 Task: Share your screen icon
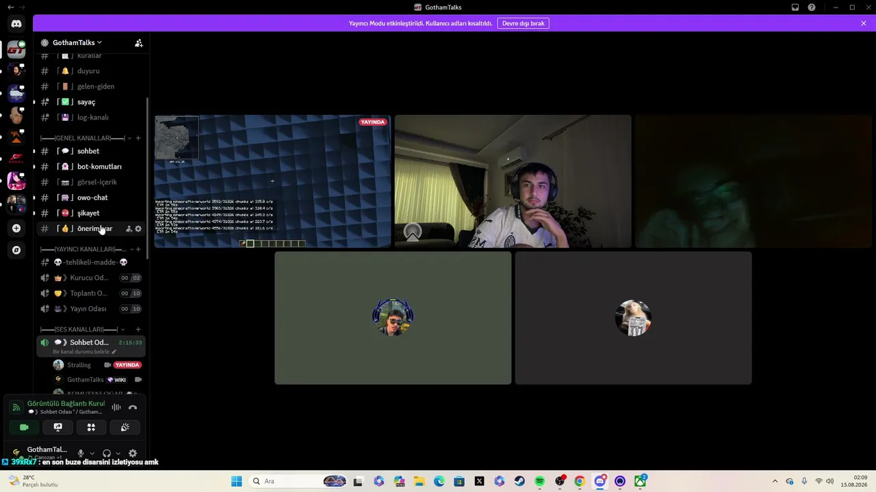(57, 427)
